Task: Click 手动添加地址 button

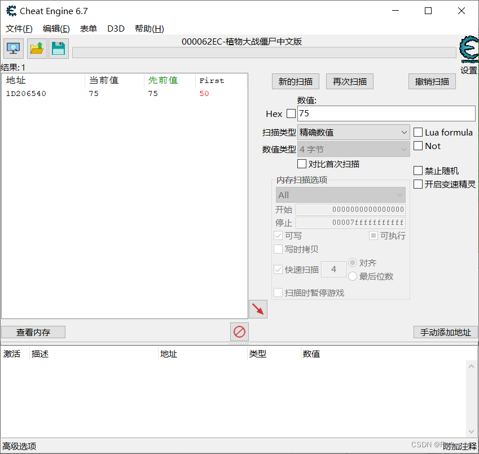Action: [x=445, y=332]
